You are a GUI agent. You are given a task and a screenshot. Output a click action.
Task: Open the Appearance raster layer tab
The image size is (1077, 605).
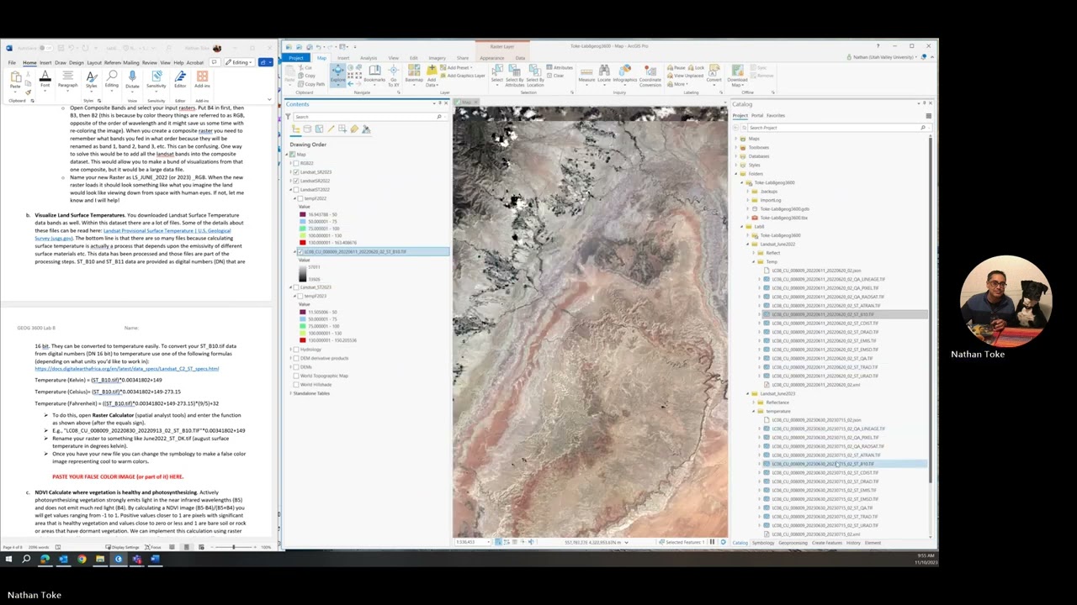point(492,58)
